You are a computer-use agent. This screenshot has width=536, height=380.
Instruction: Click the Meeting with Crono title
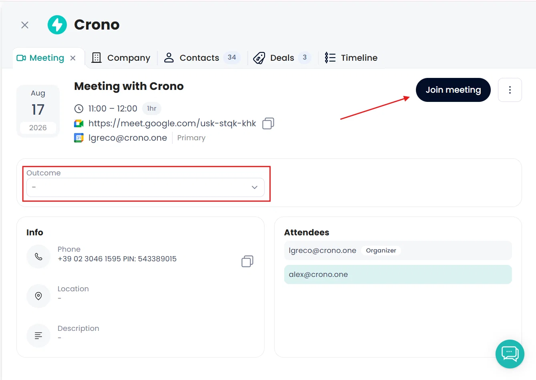[129, 86]
